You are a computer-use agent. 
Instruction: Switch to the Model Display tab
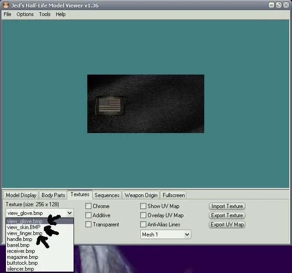21,195
